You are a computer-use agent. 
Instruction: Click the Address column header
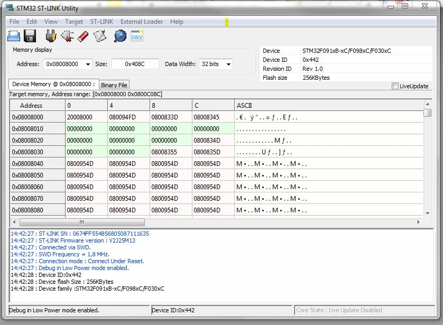38,105
